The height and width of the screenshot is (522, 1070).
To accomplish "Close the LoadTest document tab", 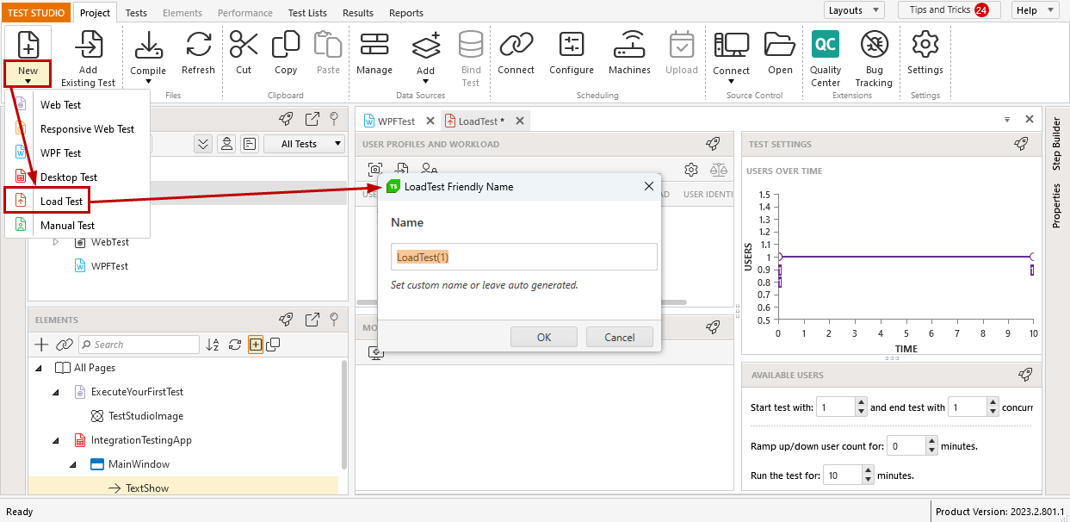I will click(520, 121).
